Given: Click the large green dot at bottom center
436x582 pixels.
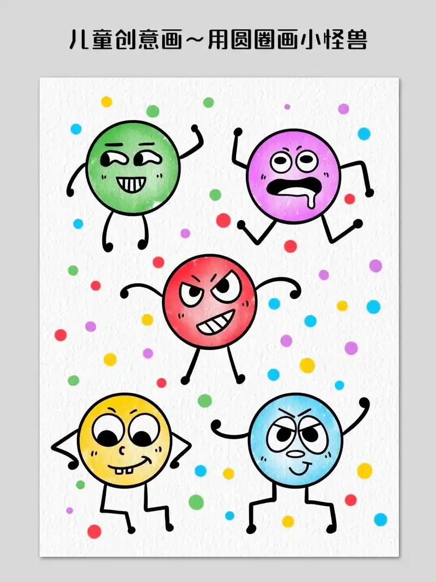Looking at the screenshot, I should coord(196,501).
